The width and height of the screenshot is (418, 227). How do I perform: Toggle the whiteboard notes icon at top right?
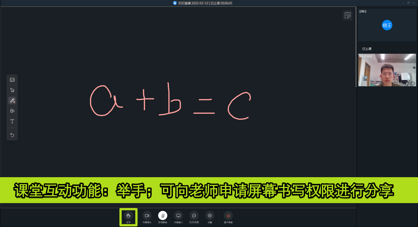348,15
